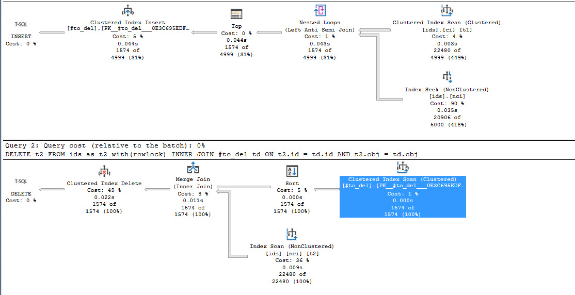Viewport: 575px width, 295px height.
Task: Click the Merge Join 'Cost: 8 %' text
Action: pyautogui.click(x=193, y=193)
